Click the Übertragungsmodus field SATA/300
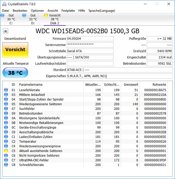 pos(90,57)
